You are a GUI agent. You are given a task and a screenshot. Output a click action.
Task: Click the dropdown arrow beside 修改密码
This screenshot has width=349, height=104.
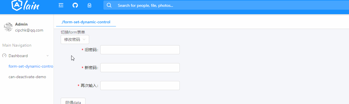84,39
